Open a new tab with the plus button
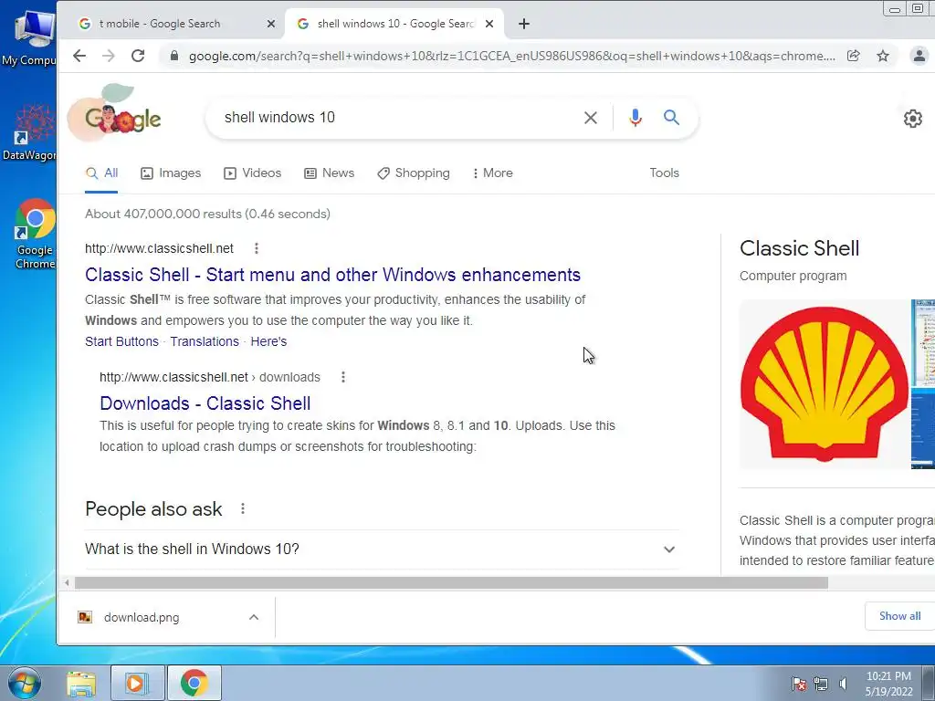Image resolution: width=935 pixels, height=701 pixels. coord(523,24)
